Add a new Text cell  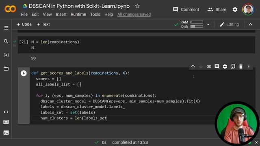pos(43,24)
